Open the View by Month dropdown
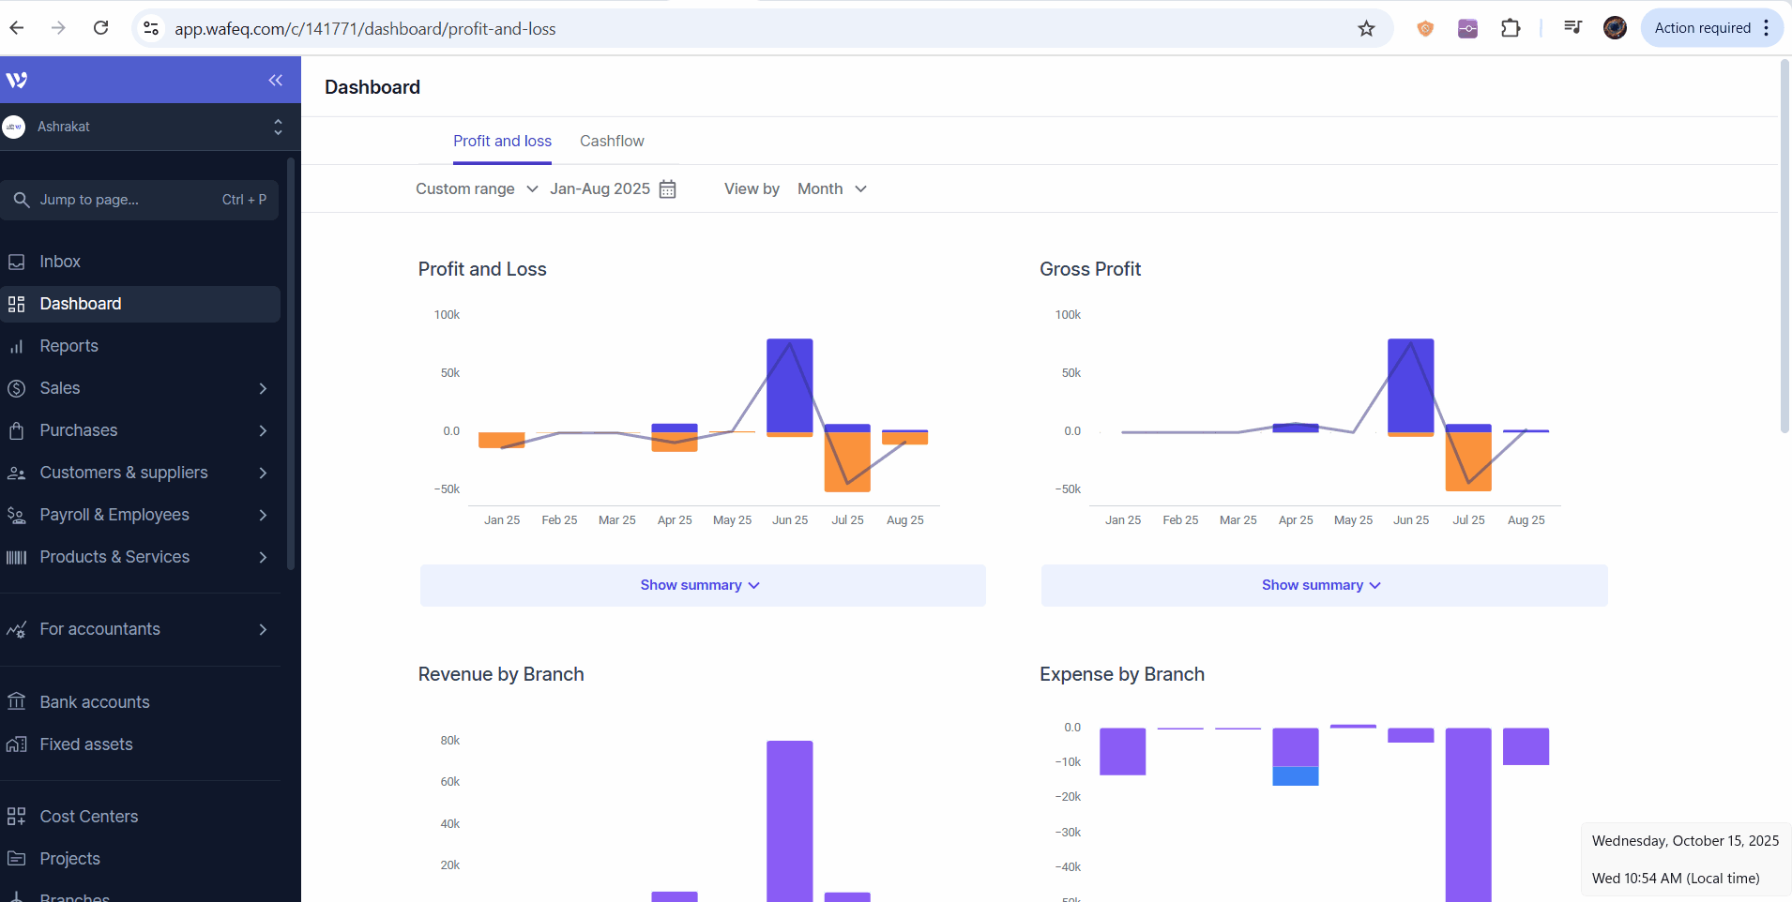This screenshot has height=902, width=1792. (831, 189)
